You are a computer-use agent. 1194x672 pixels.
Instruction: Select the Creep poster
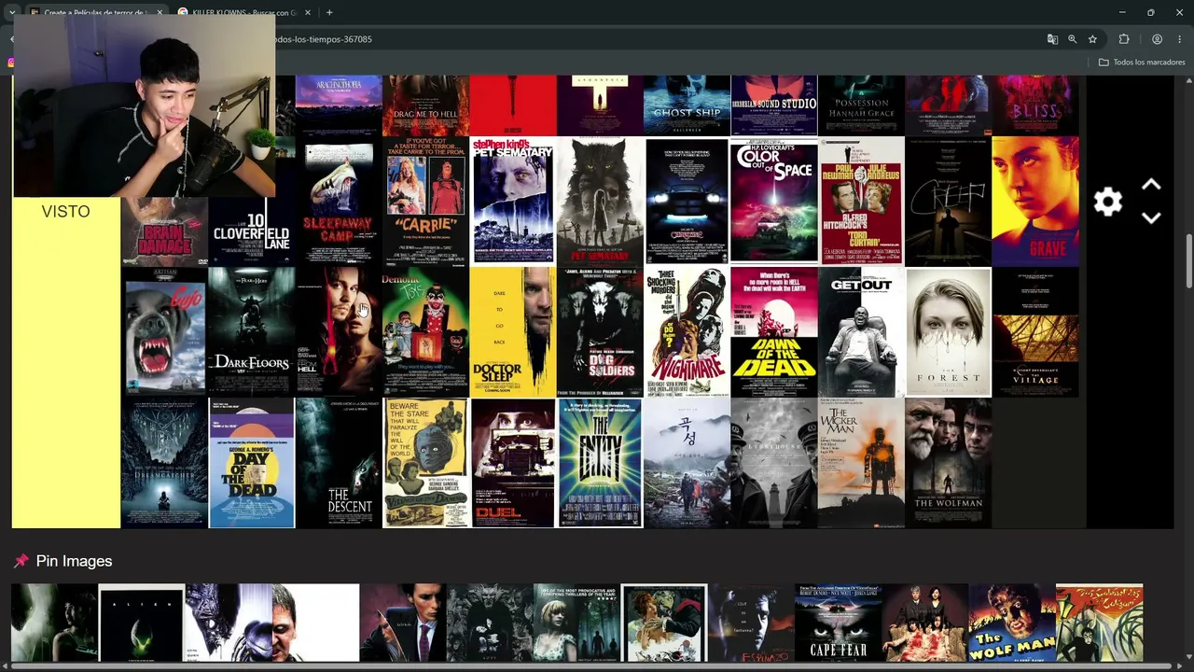[x=948, y=202]
